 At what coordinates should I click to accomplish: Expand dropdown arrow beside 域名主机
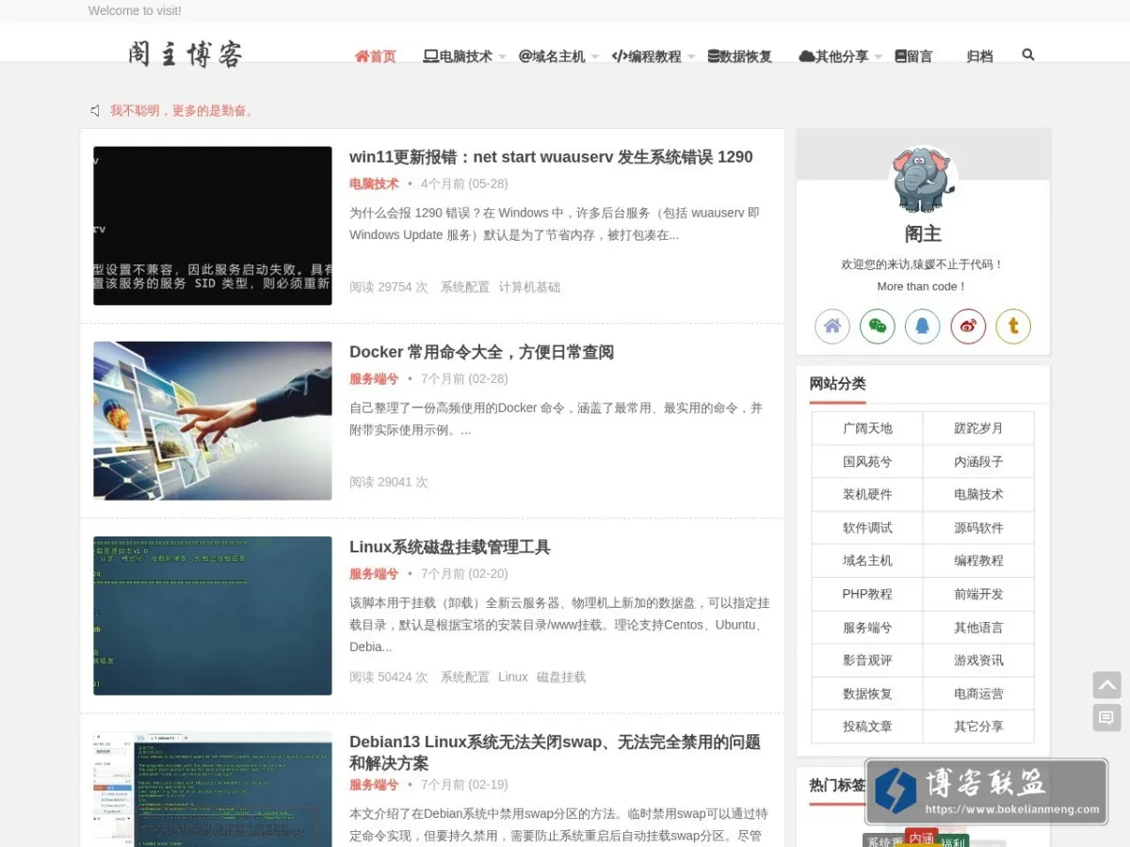coord(595,57)
